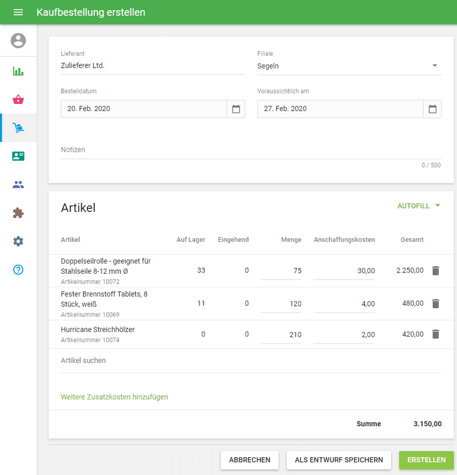Open the Bestelldatum calendar picker
Viewport: 457px width, 475px height.
tap(236, 109)
